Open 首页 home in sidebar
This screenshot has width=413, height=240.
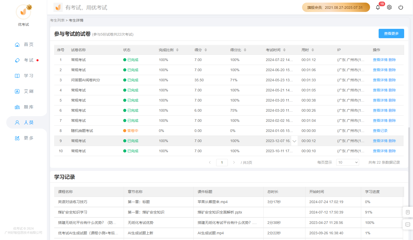[x=24, y=44]
